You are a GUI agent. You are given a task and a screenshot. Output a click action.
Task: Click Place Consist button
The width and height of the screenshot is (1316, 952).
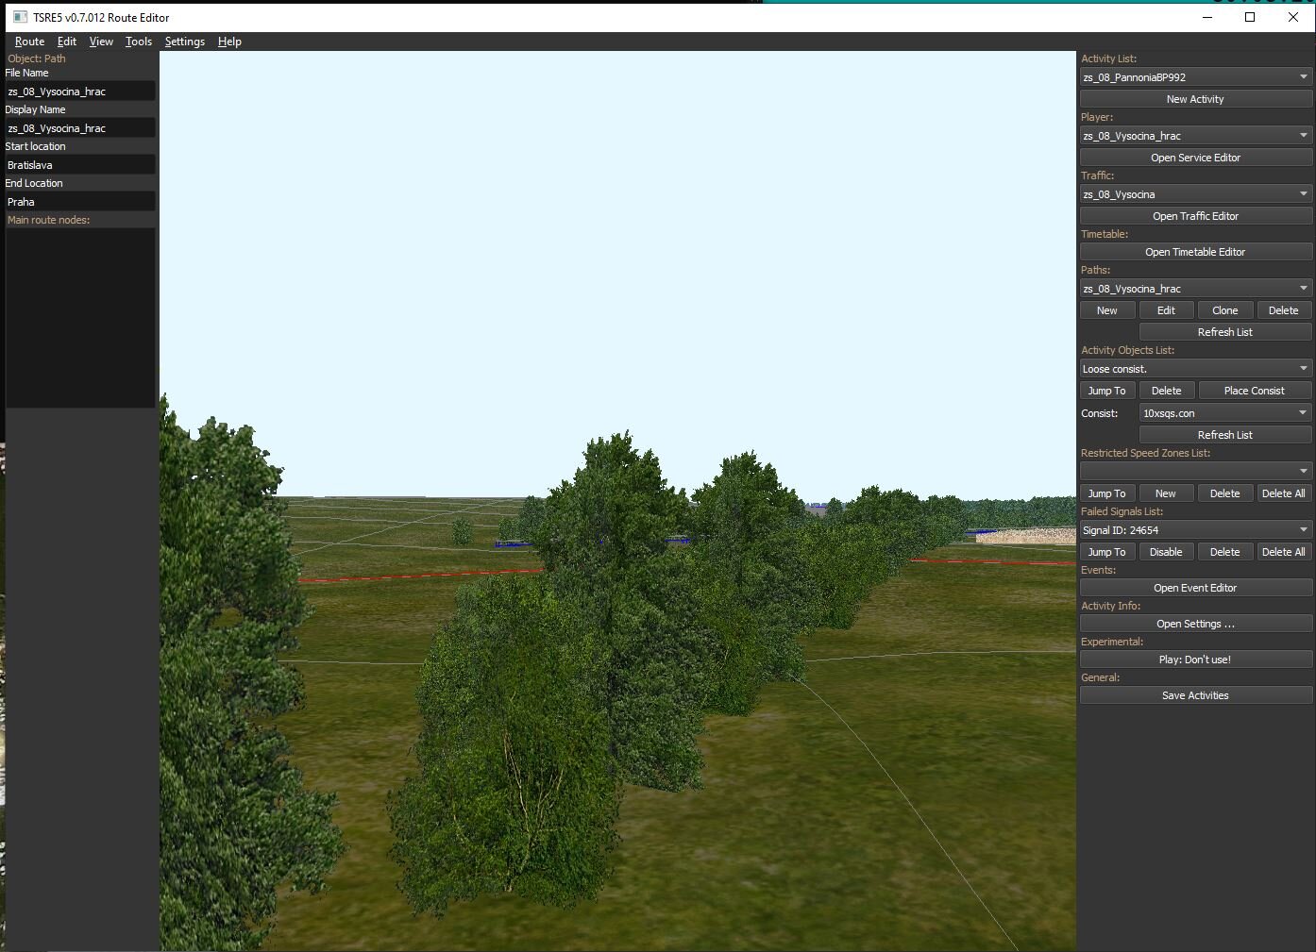[x=1254, y=391]
